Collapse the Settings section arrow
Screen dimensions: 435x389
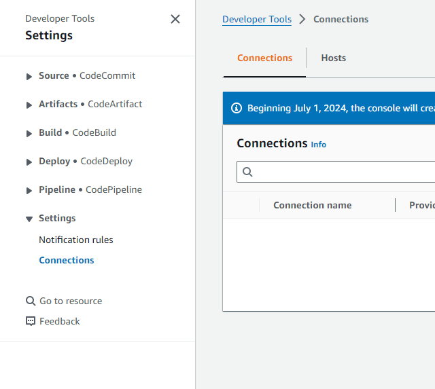coord(29,219)
